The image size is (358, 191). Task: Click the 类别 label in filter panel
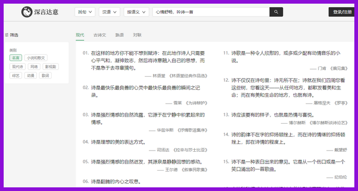[x=13, y=50]
